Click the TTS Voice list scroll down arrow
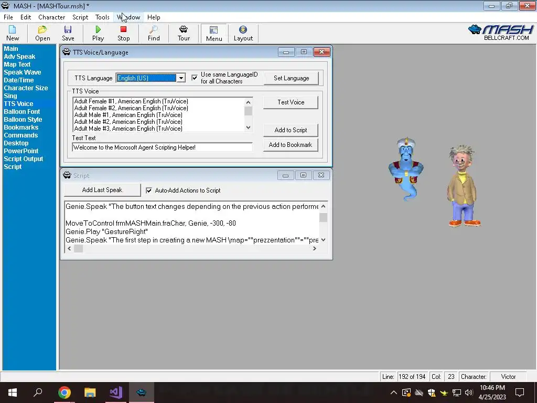 (248, 128)
